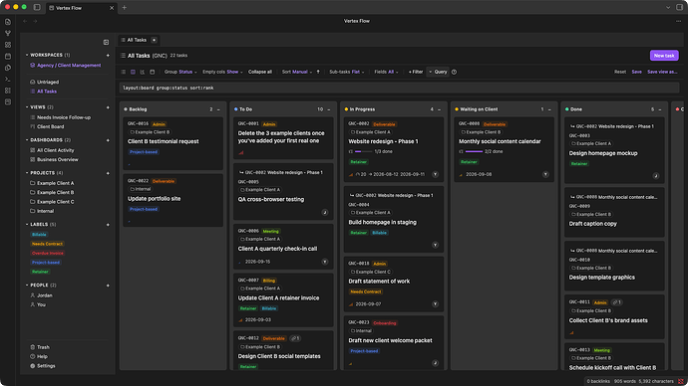Screen dimensions: 688x386
Task: Click the query input field with layout:board
Action: coord(399,88)
